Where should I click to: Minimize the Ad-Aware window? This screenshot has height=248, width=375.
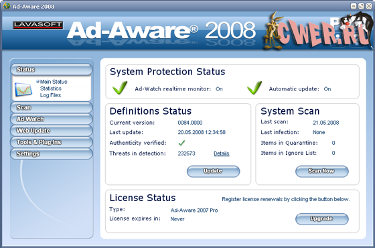click(x=354, y=6)
